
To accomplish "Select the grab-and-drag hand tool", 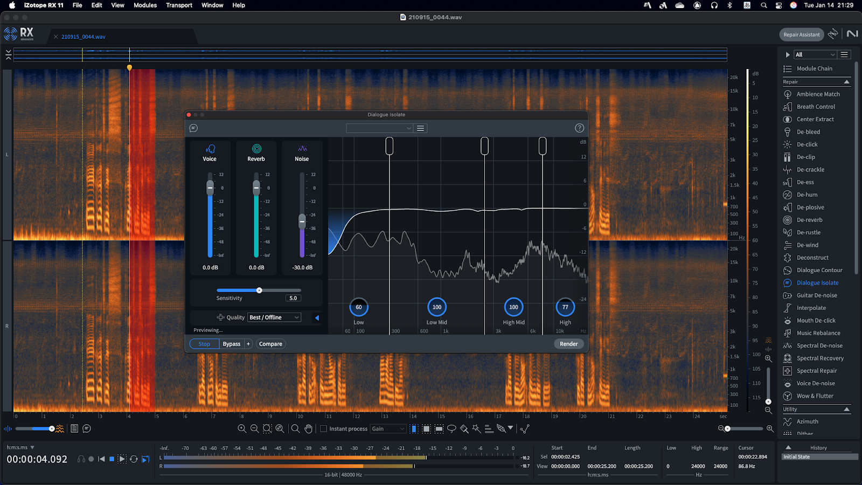I will pos(308,428).
